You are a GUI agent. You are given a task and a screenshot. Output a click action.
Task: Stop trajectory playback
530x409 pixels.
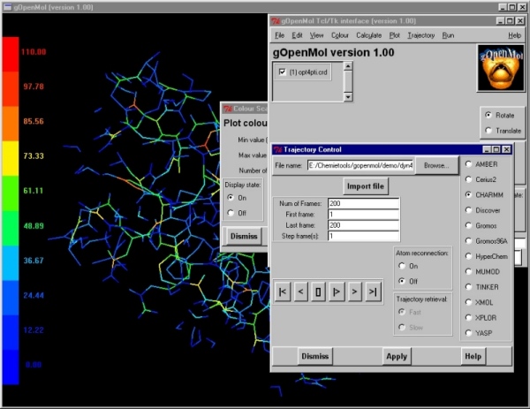319,291
